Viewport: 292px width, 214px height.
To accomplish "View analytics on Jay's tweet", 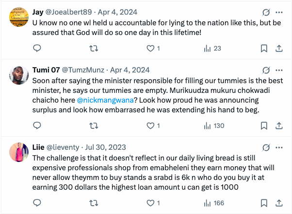I will click(x=208, y=48).
